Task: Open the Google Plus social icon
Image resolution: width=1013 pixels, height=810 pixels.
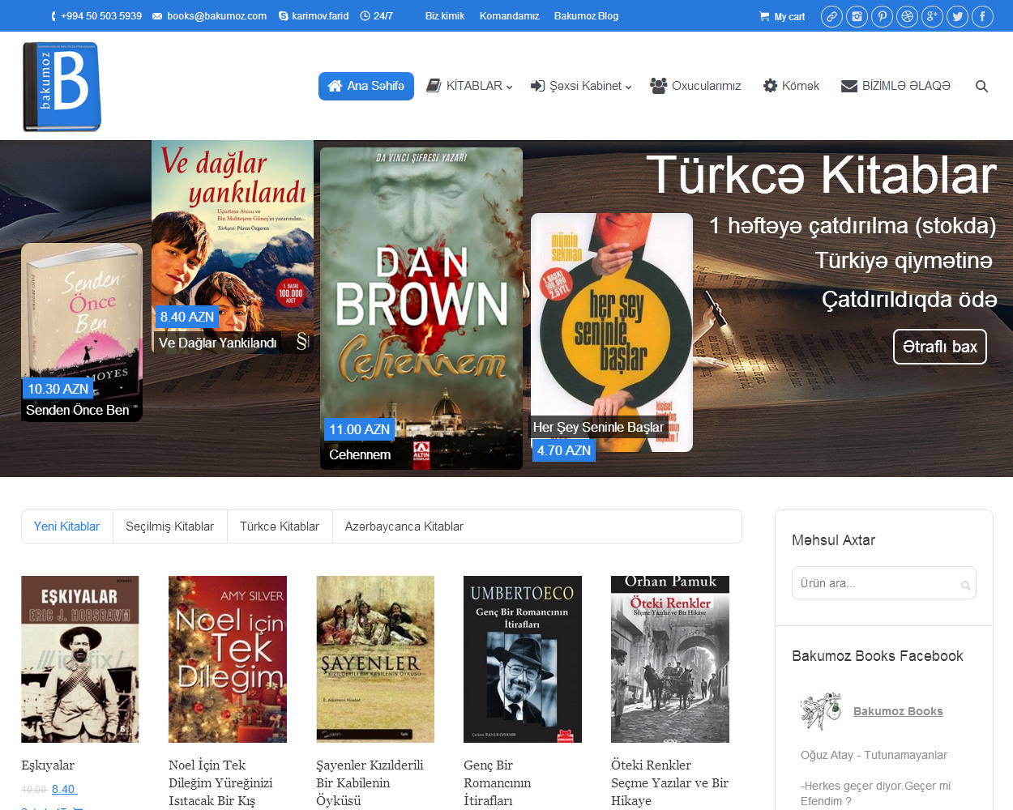Action: tap(932, 16)
